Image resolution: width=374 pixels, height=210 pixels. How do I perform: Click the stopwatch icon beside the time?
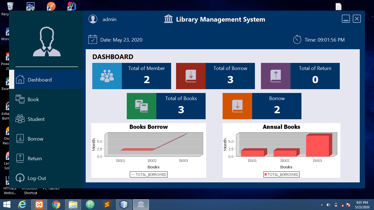click(297, 40)
